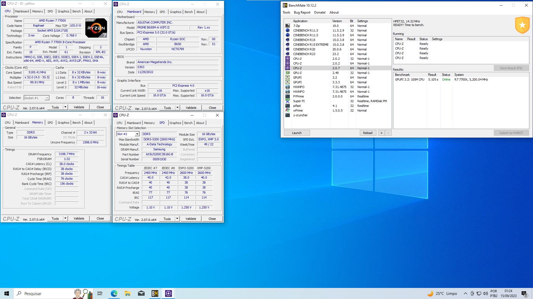This screenshot has height=299, width=533.
Task: Click the Benchmark column header in Results
Action: click(410, 75)
